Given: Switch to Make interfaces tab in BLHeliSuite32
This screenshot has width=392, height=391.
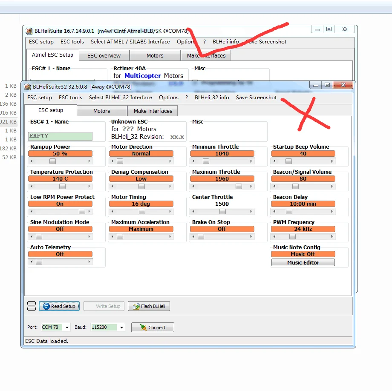Looking at the screenshot, I should click(153, 111).
